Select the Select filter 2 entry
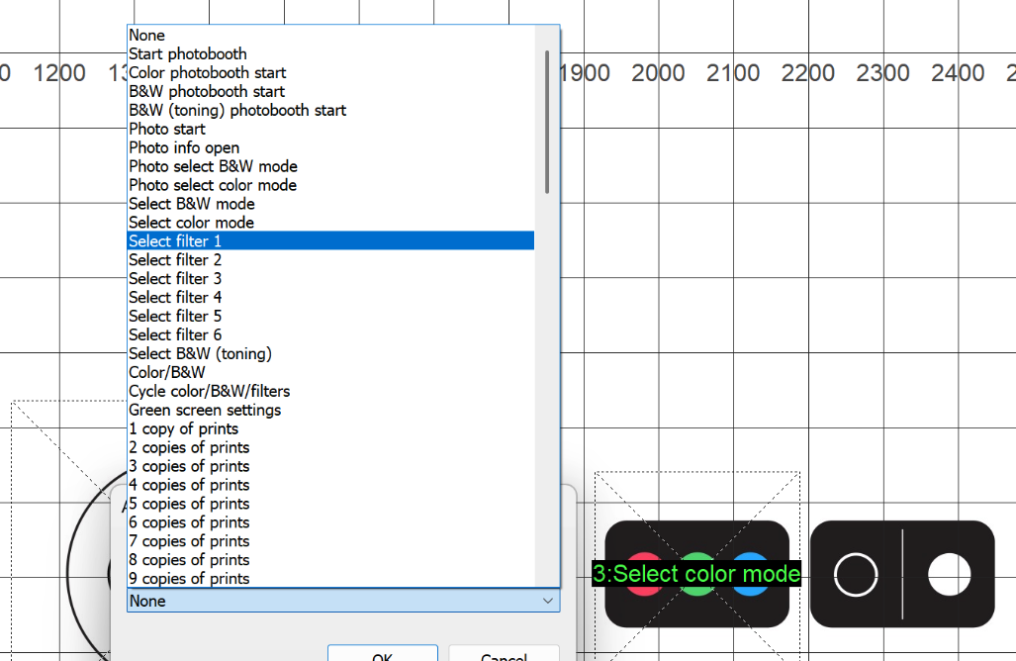Viewport: 1016px width, 661px height. 175,259
